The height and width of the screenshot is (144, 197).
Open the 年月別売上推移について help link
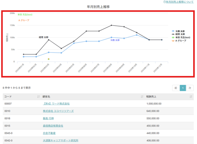(x=180, y=2)
